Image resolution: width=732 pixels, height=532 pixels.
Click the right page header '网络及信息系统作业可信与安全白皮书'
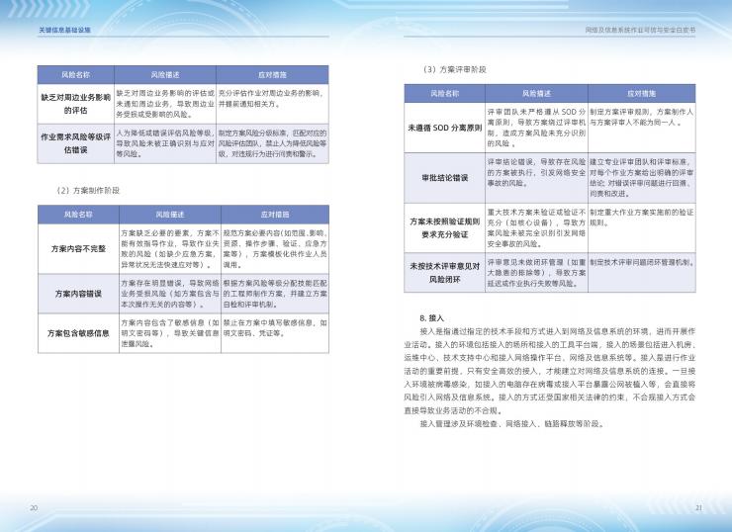pos(641,30)
